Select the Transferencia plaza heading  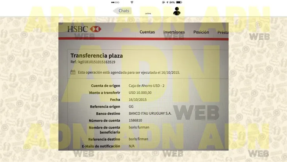click(x=97, y=56)
